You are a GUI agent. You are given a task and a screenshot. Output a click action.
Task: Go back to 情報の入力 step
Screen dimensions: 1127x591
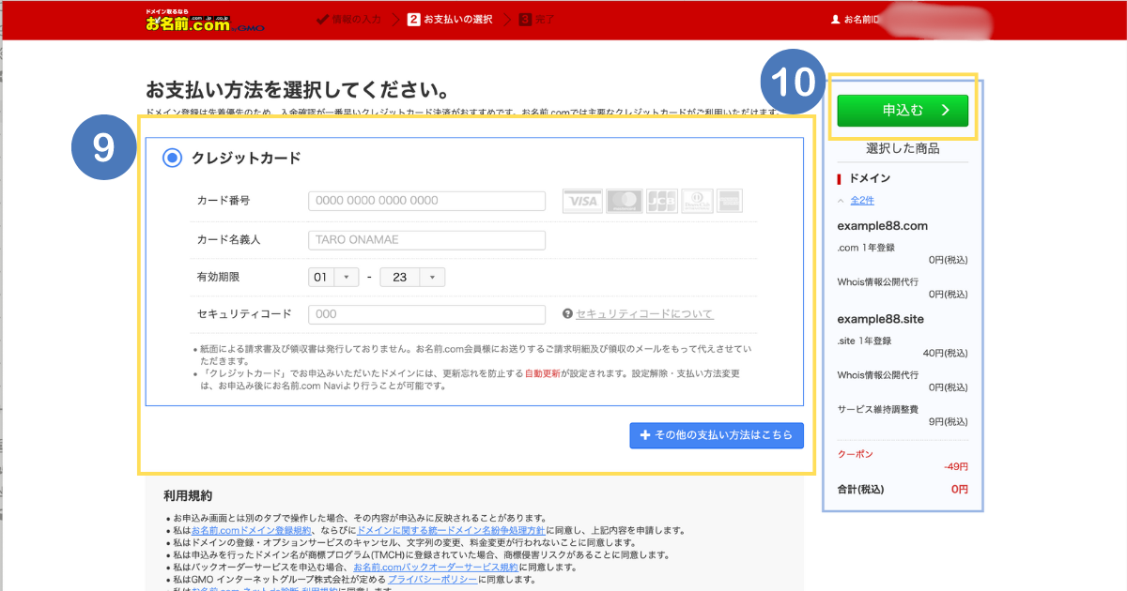point(348,20)
